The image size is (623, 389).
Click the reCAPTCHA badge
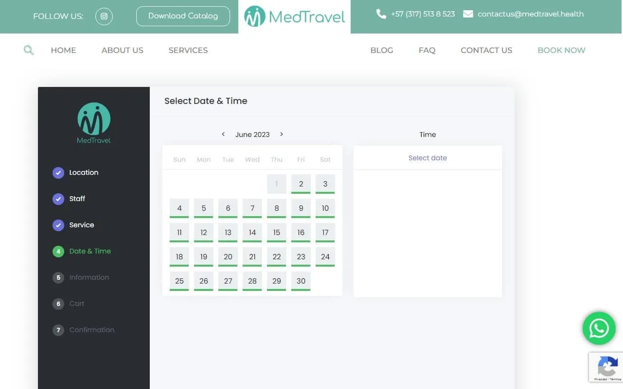(606, 367)
